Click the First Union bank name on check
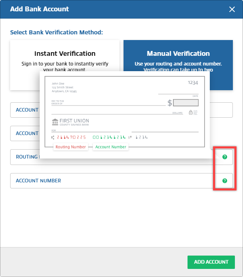The width and height of the screenshot is (243, 277). (x=75, y=121)
